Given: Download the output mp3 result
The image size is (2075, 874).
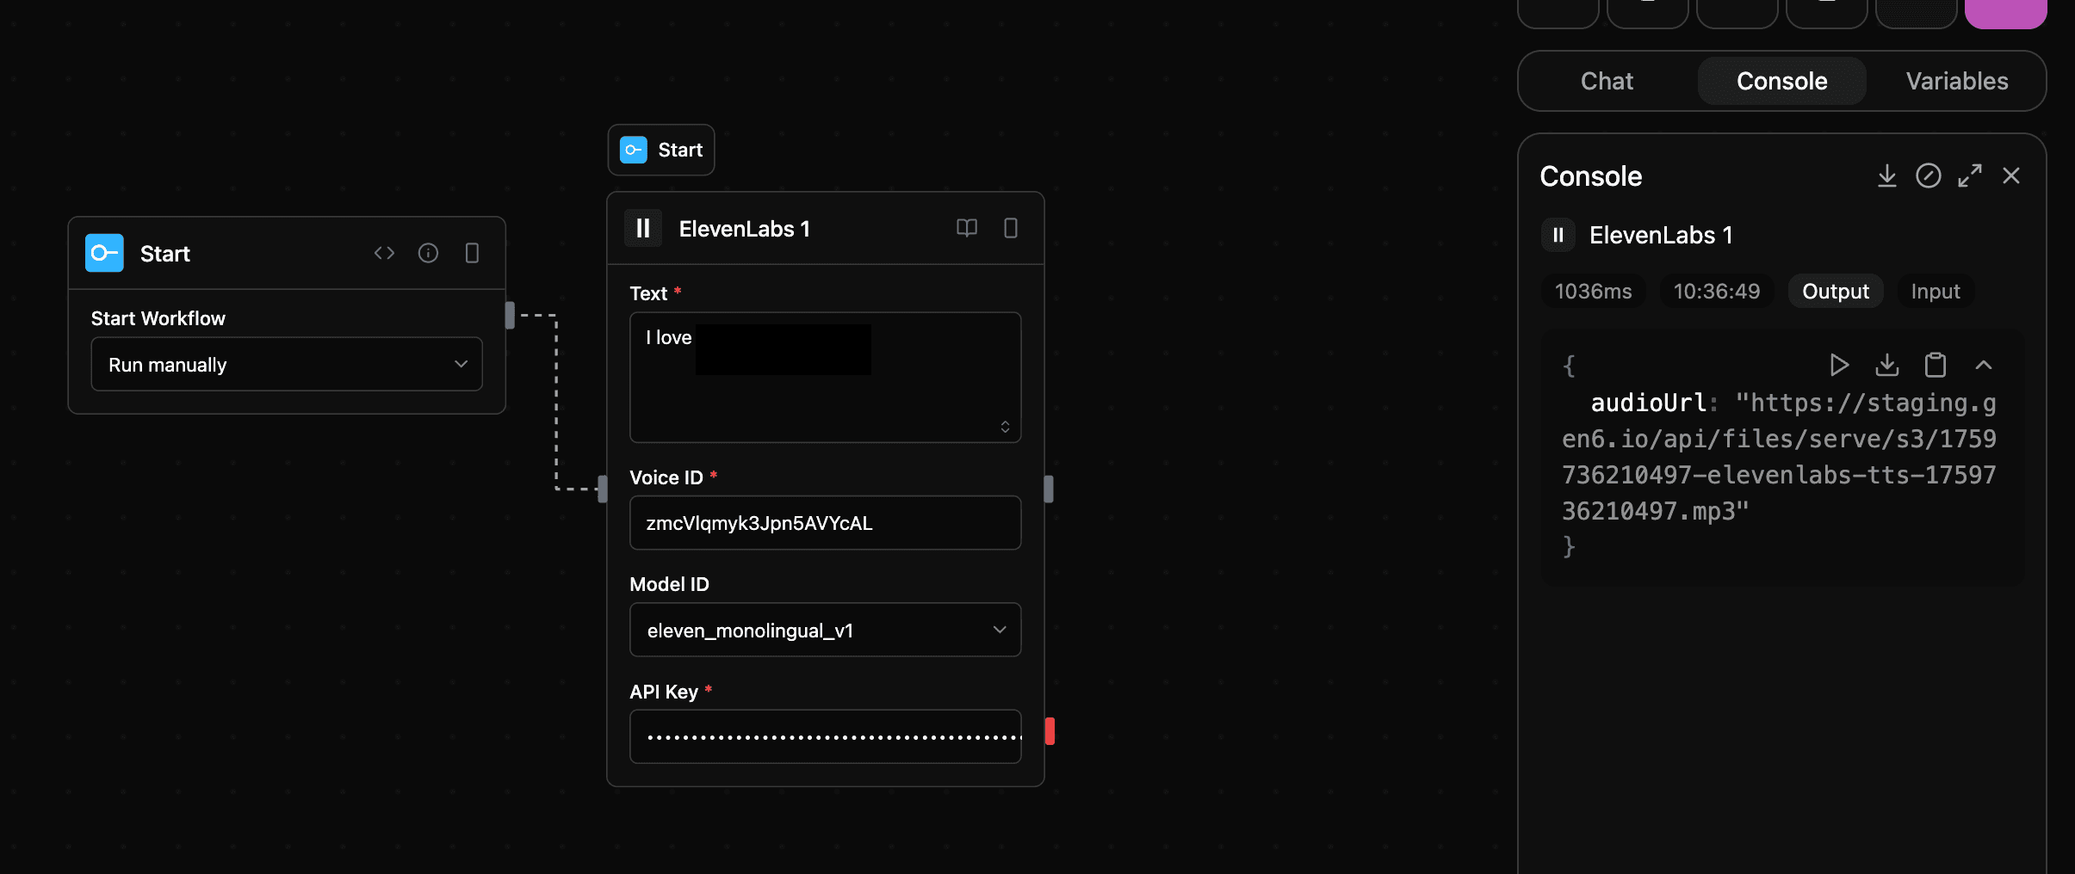Looking at the screenshot, I should pyautogui.click(x=1886, y=365).
